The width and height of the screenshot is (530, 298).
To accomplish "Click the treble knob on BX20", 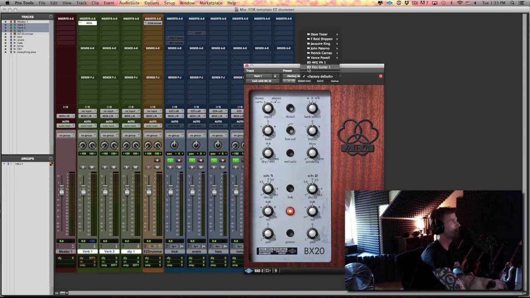I will point(312,131).
